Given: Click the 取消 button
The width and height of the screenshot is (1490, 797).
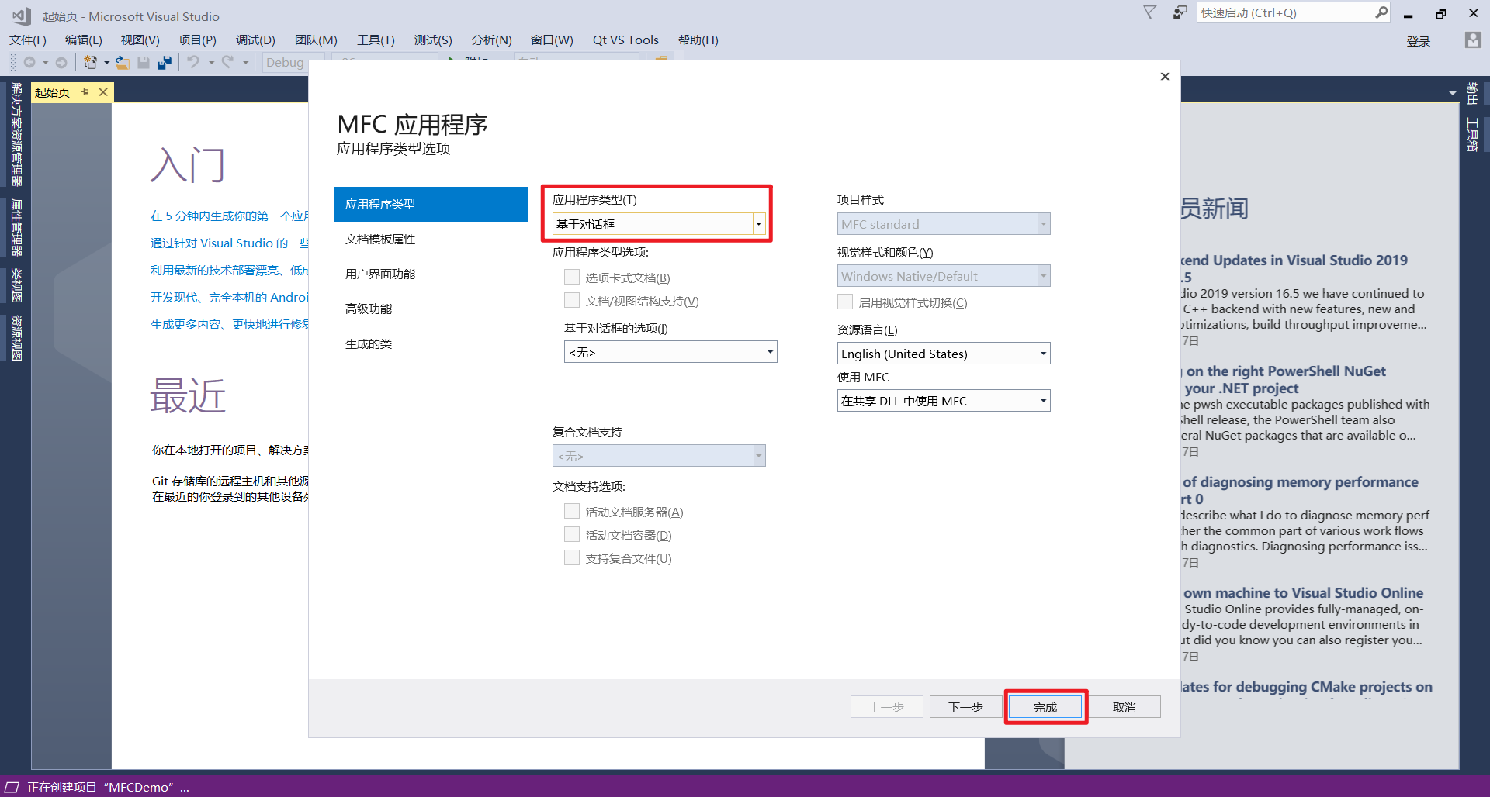Looking at the screenshot, I should click(1124, 707).
